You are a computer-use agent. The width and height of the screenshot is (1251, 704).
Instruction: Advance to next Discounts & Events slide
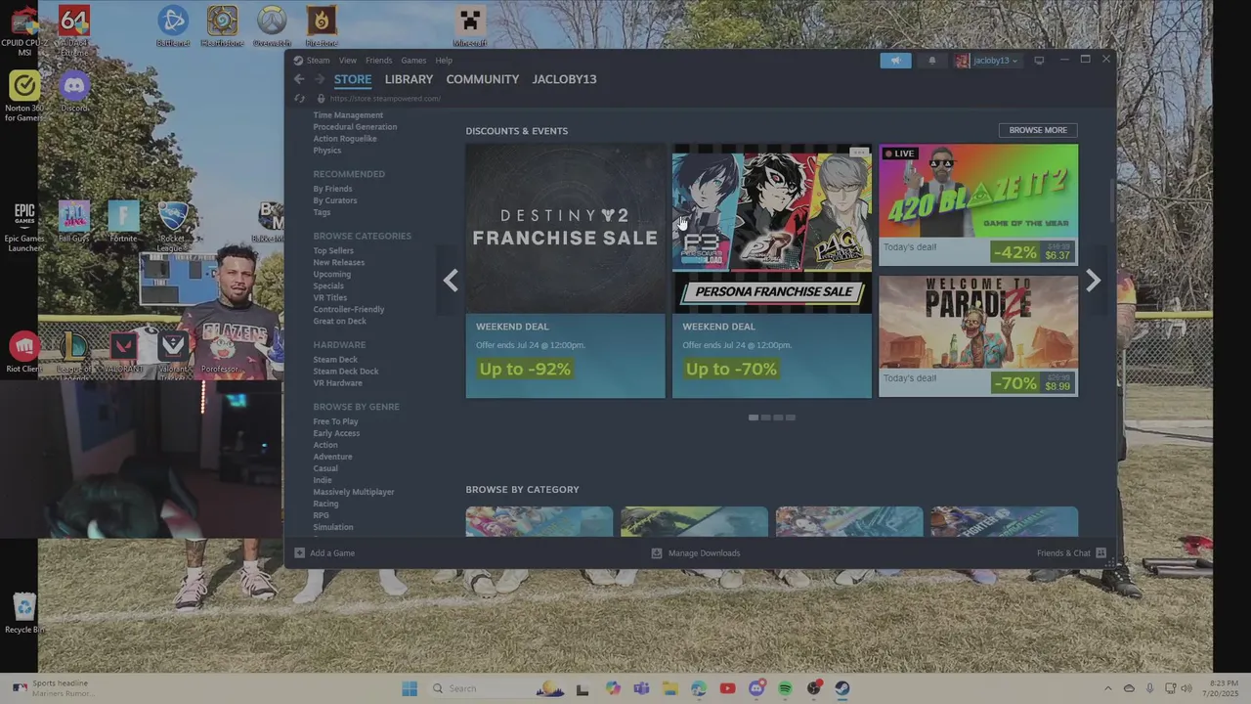(x=1093, y=281)
